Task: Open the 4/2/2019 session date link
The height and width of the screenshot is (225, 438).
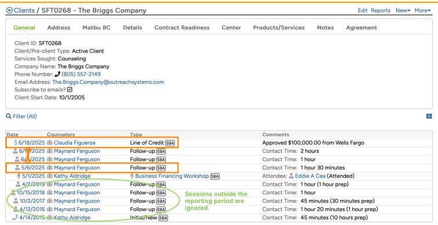Action: point(34,185)
